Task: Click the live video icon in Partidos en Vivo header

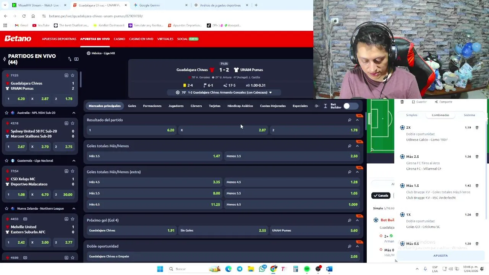Action: click(x=76, y=59)
